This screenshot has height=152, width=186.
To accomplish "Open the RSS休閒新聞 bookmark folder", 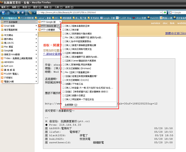I will coord(26,18).
